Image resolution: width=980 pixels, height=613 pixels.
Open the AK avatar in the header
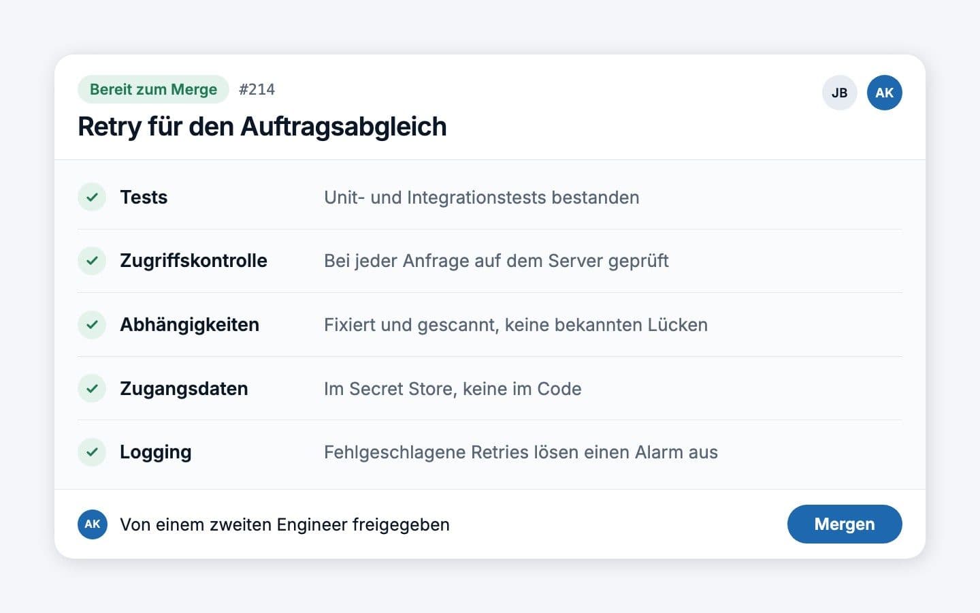[885, 93]
